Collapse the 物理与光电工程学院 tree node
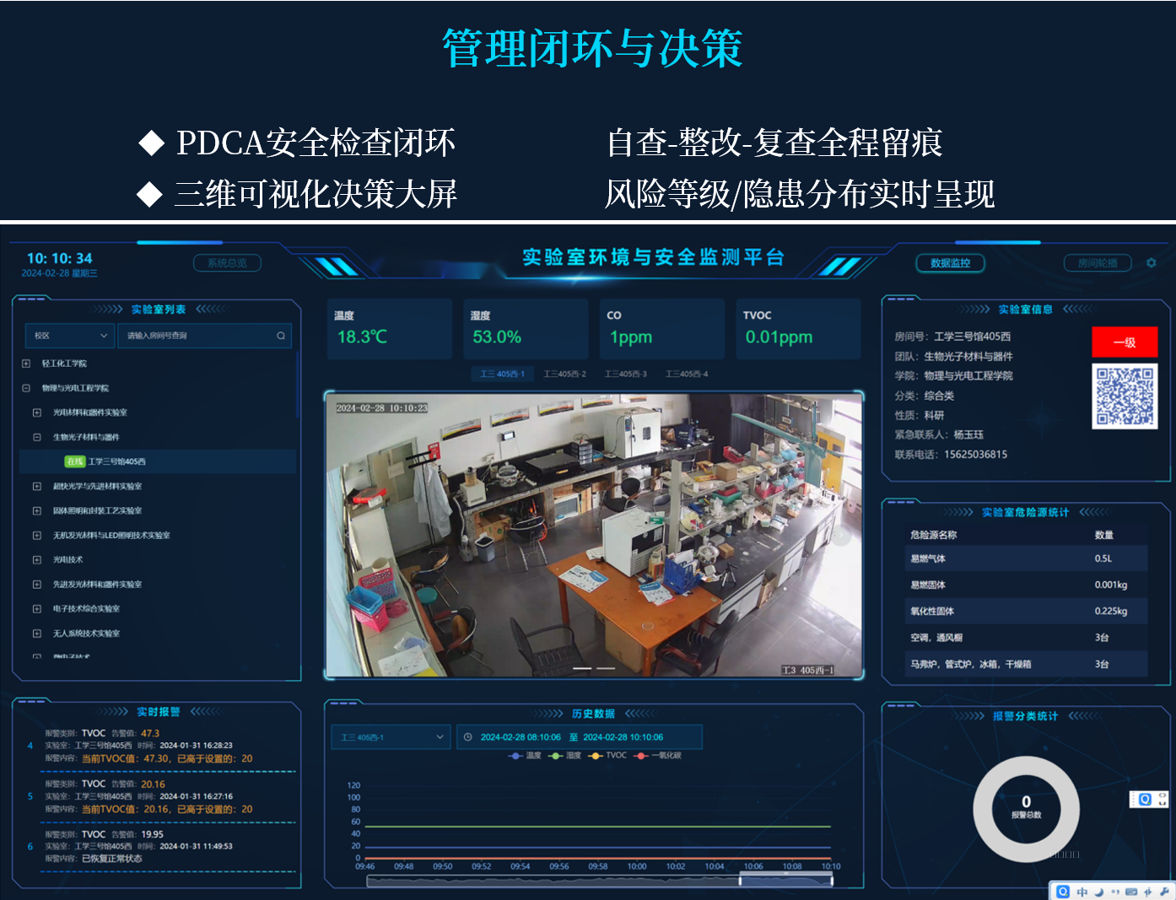 pyautogui.click(x=26, y=388)
